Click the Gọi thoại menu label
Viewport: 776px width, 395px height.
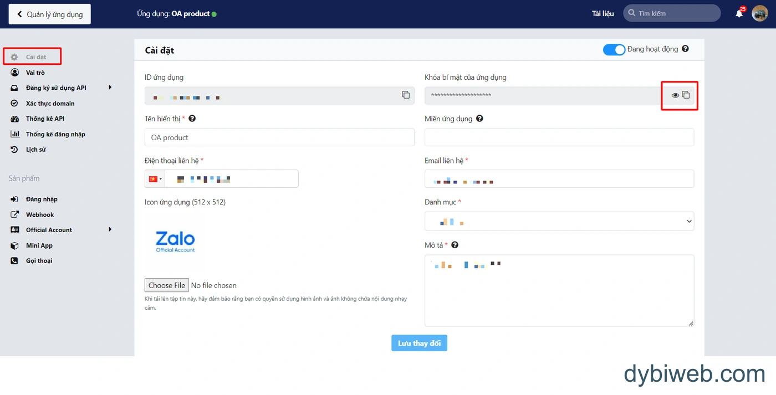pos(39,261)
